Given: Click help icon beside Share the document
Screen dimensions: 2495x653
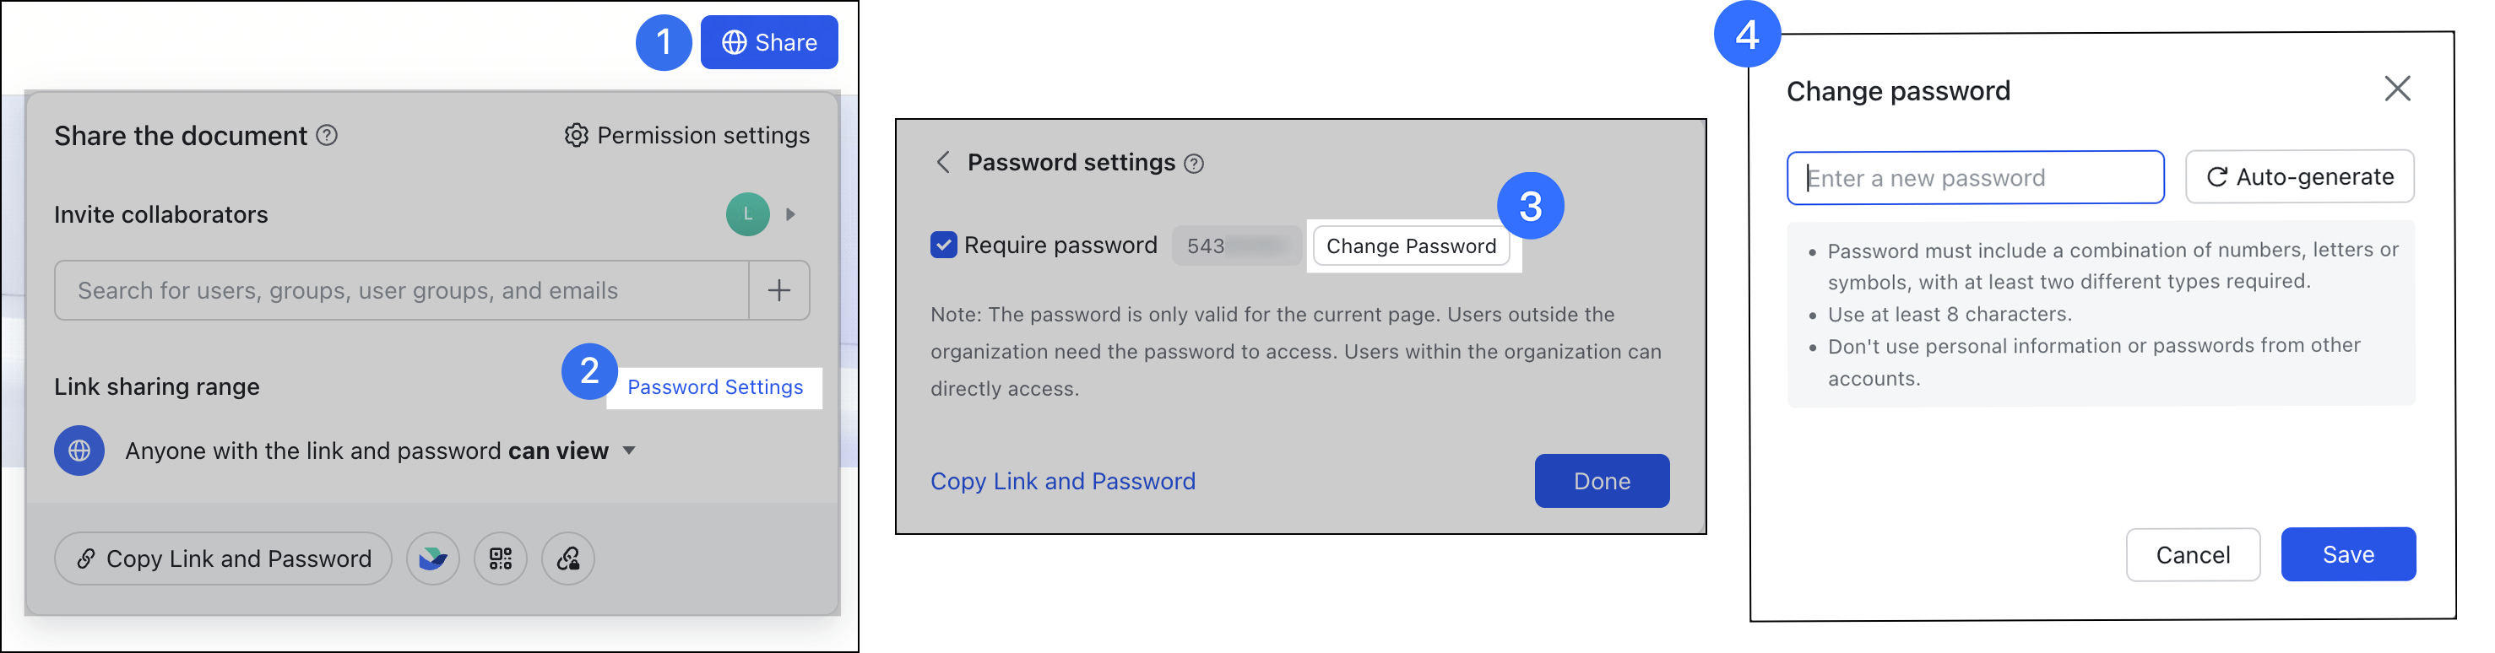Looking at the screenshot, I should coord(328,136).
